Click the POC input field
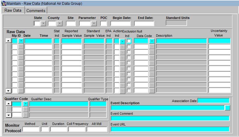 [103, 23]
